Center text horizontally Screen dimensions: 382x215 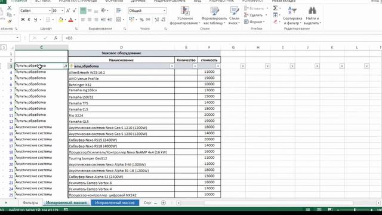(x=90, y=20)
